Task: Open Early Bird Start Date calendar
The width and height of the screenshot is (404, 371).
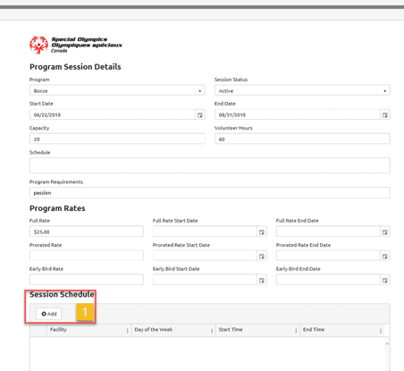Action: [x=262, y=280]
